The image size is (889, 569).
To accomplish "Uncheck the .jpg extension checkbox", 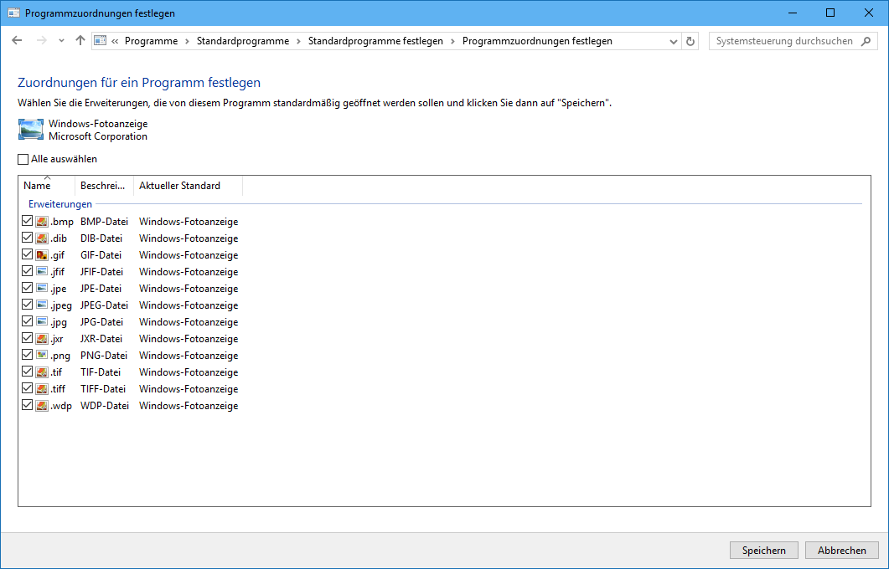I will pos(27,321).
